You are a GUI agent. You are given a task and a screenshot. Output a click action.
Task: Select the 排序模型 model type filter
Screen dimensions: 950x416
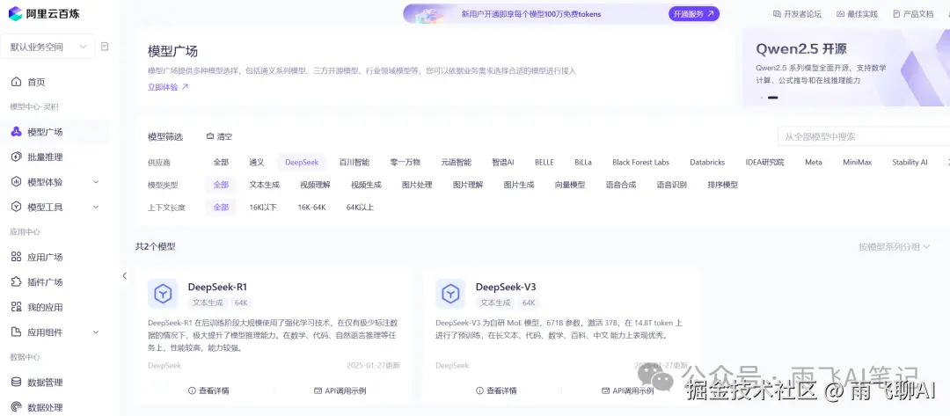coord(723,185)
